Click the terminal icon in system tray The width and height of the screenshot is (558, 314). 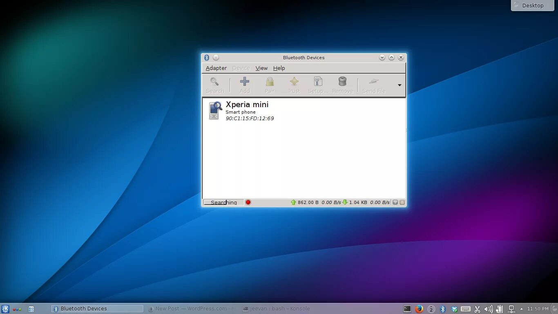pyautogui.click(x=407, y=309)
